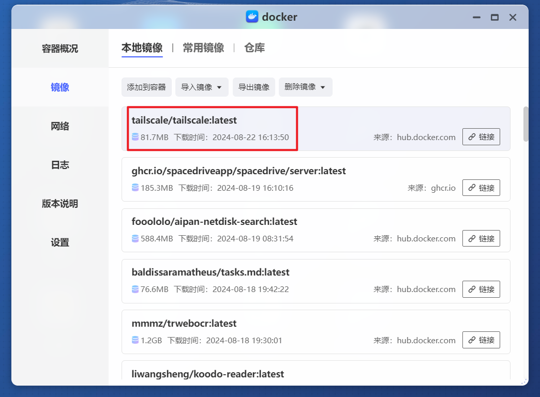Screen dimensions: 540x397
Task: Open link for mmmz/trwebocr image
Action: click(x=481, y=340)
